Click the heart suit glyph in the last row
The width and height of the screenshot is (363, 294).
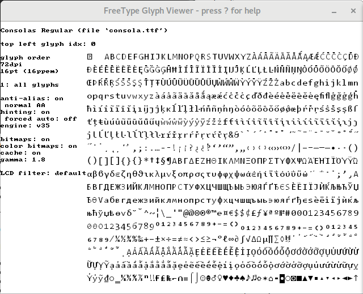pos(225,278)
